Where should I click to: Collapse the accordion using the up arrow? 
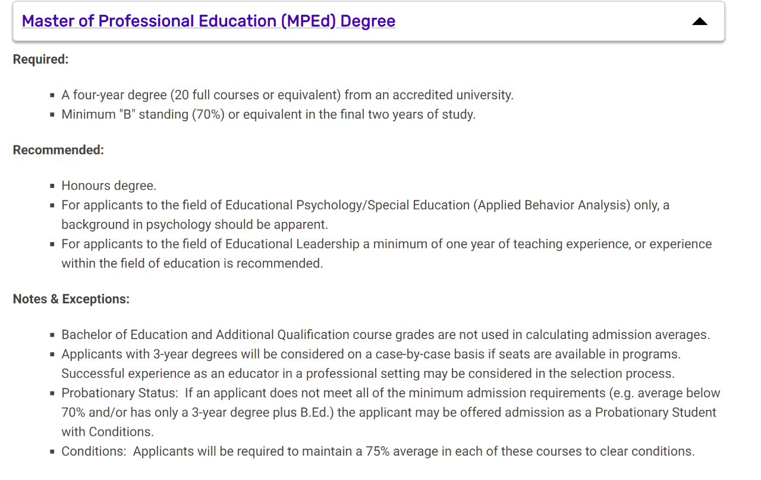tap(700, 21)
